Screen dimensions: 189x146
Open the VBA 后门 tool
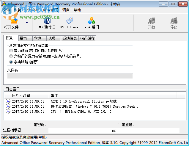pyautogui.click(x=92, y=23)
